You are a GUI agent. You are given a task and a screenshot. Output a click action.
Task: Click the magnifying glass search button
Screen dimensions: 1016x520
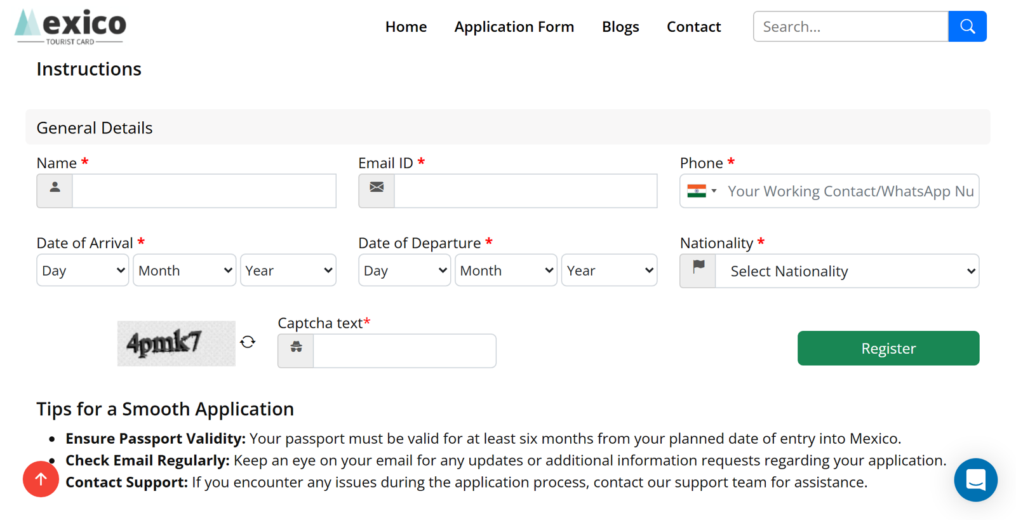(x=966, y=27)
